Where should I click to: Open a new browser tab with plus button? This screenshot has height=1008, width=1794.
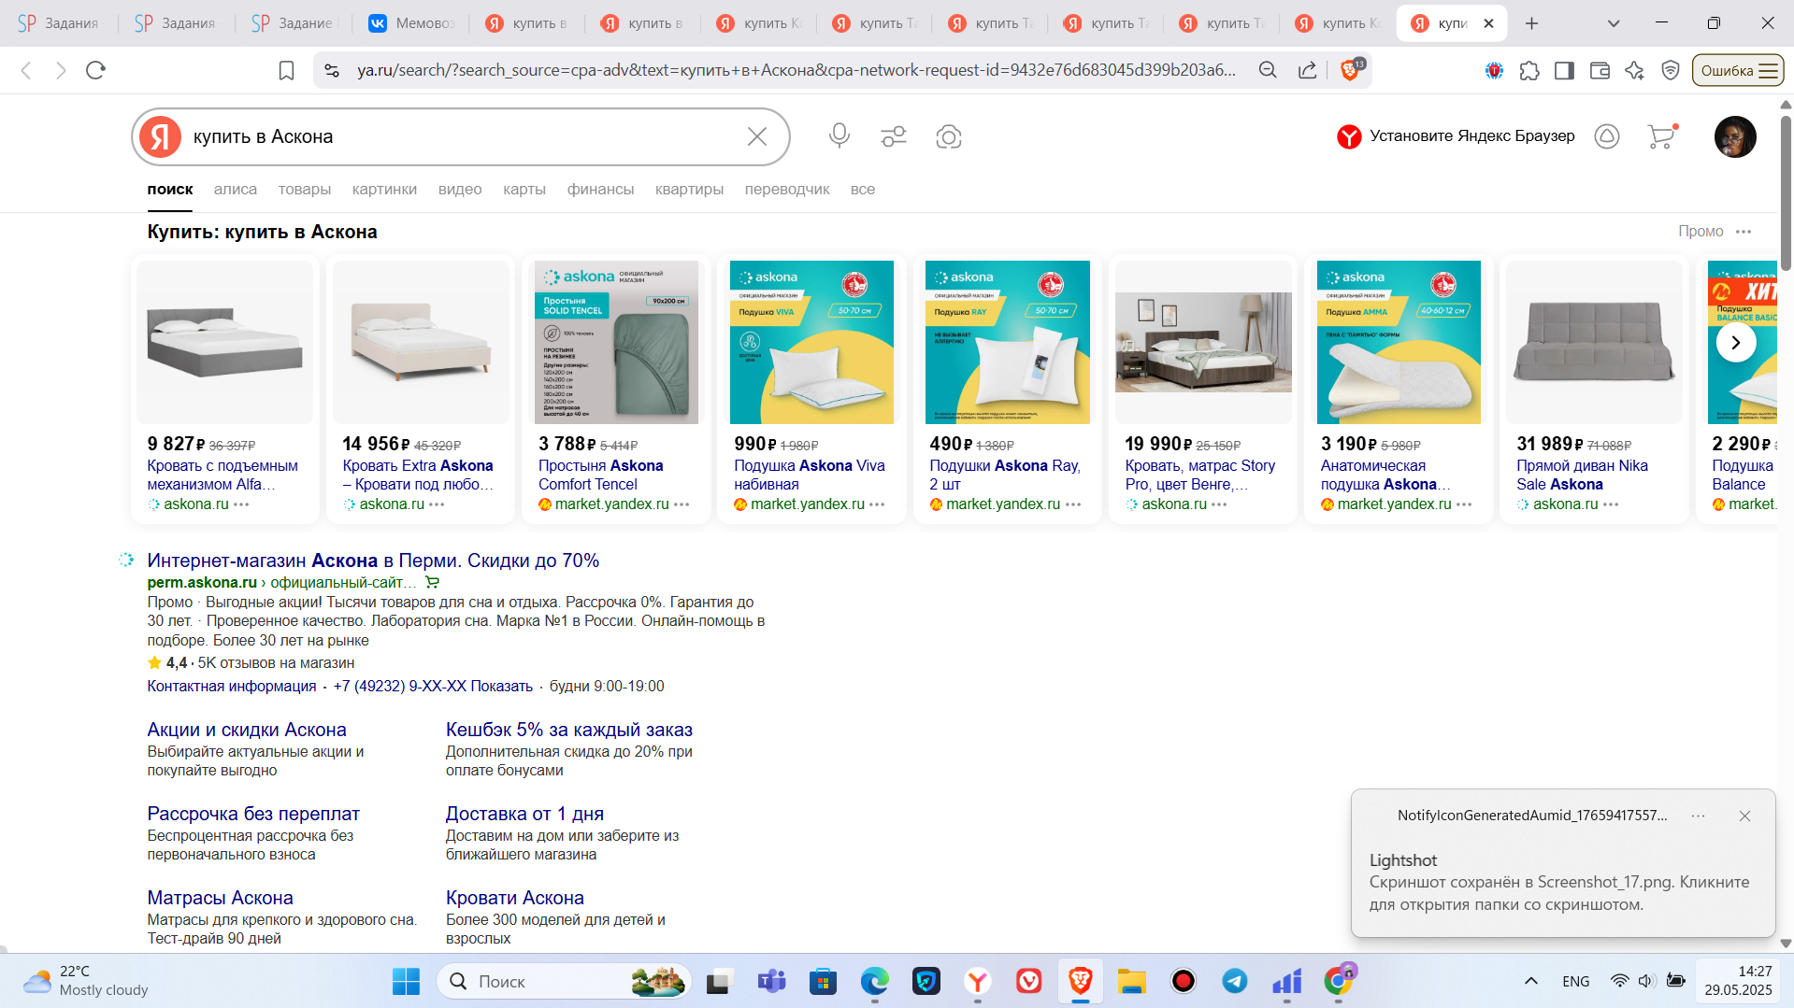click(1531, 23)
